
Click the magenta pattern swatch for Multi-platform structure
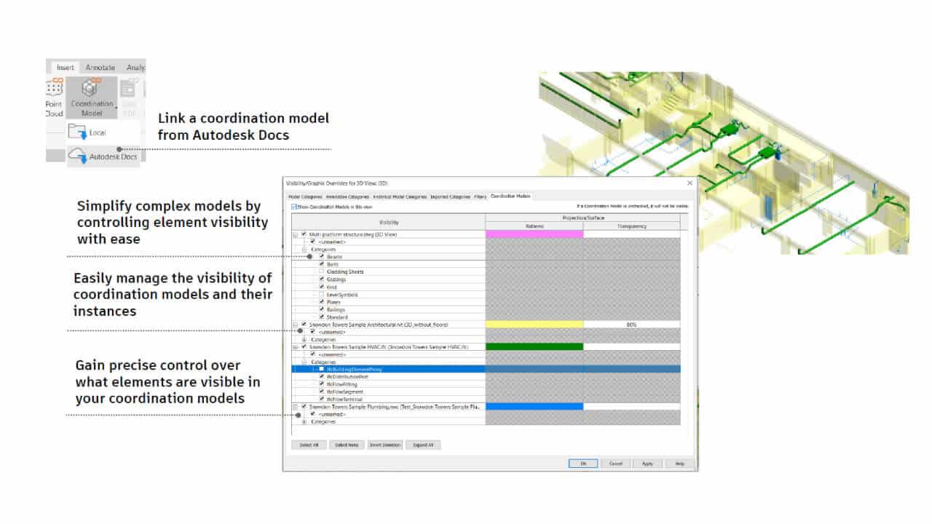pyautogui.click(x=534, y=234)
